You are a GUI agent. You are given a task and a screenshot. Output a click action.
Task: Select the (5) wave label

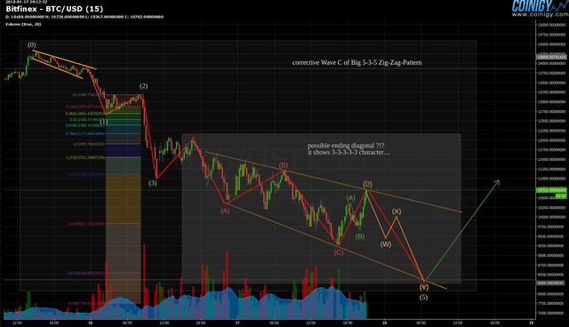click(423, 298)
